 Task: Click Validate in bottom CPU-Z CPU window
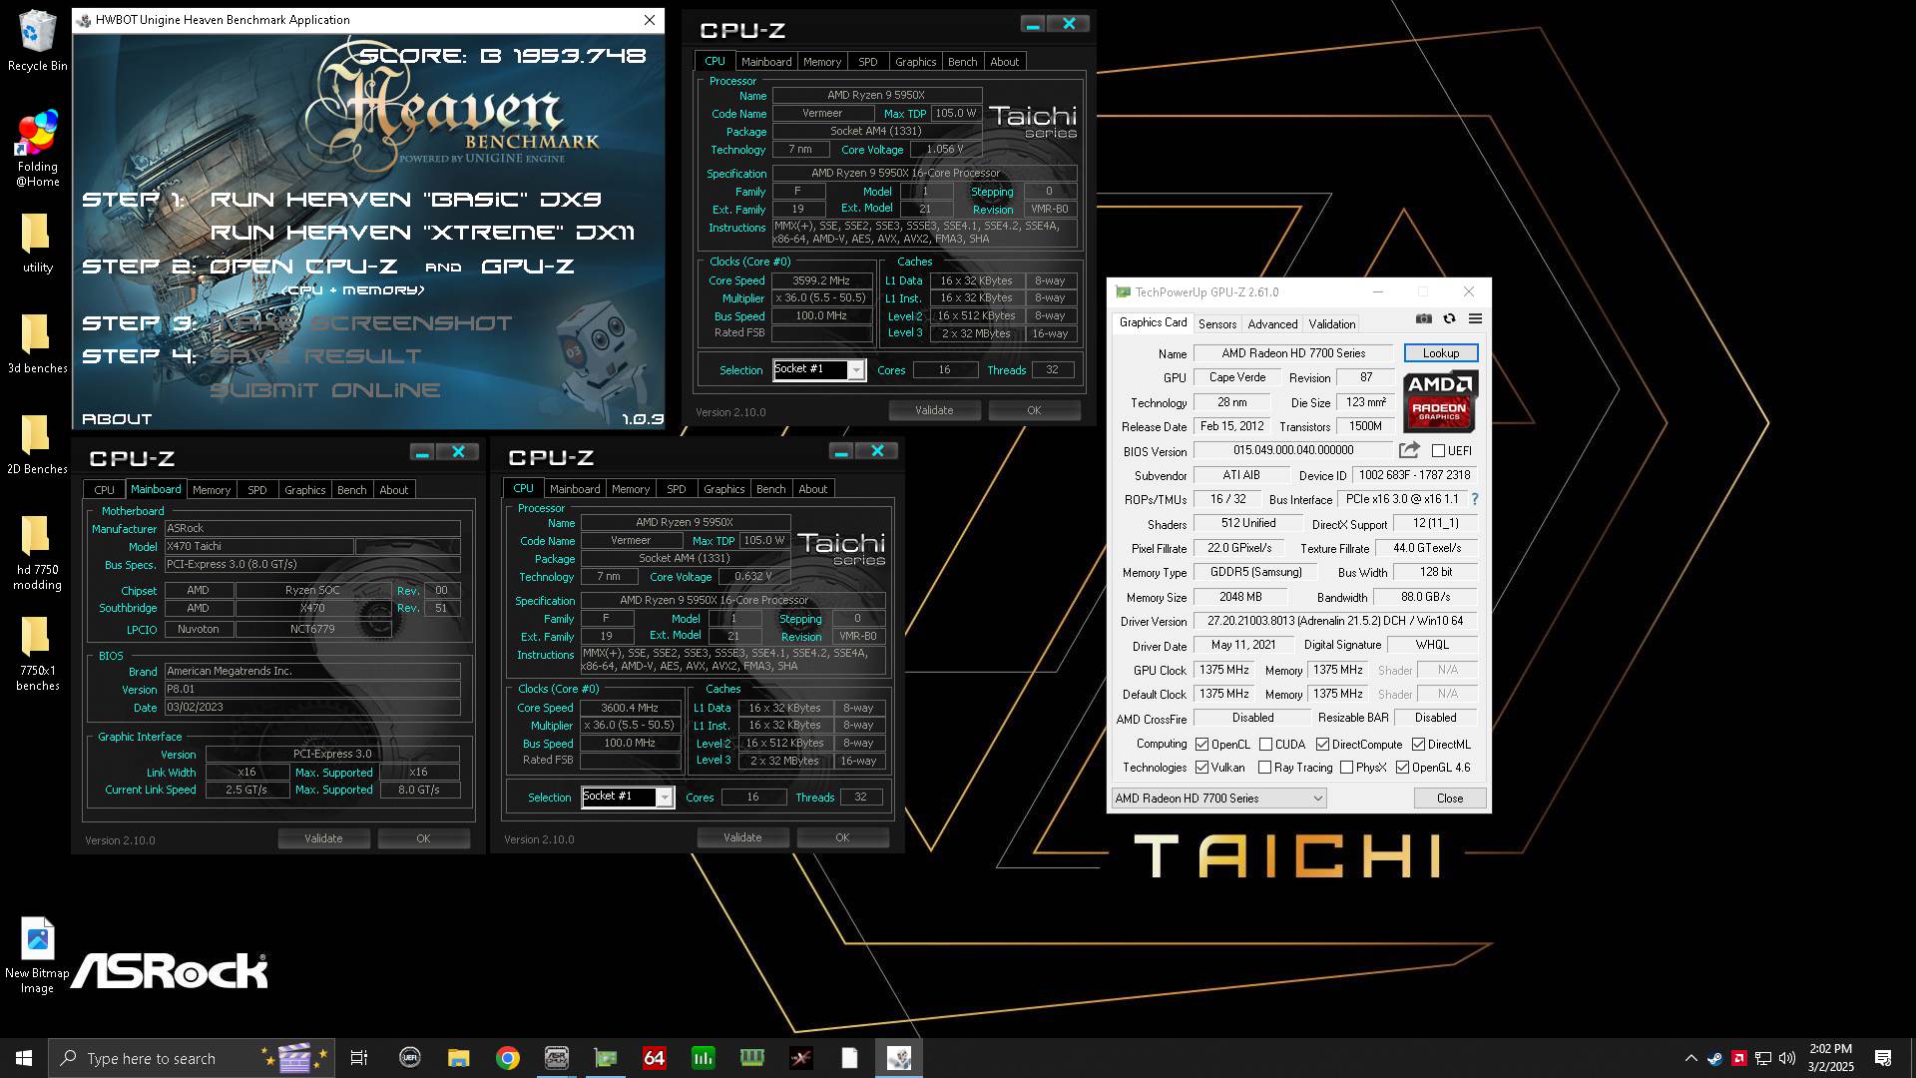742,837
